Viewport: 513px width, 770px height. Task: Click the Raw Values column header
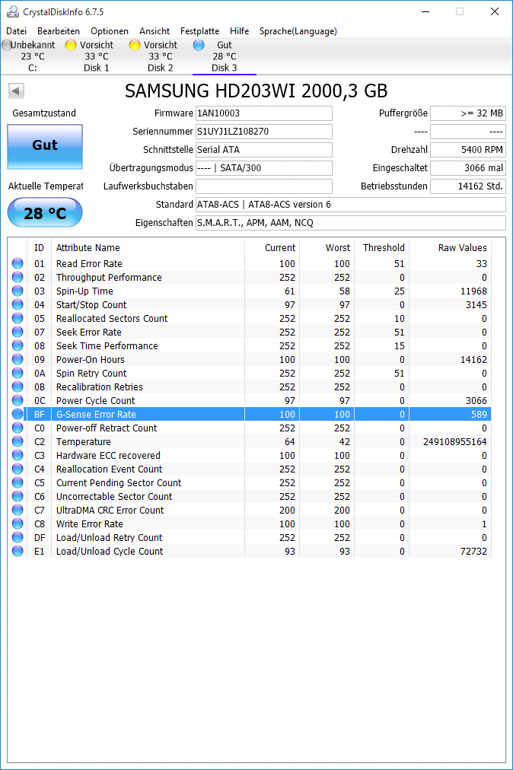(450, 248)
